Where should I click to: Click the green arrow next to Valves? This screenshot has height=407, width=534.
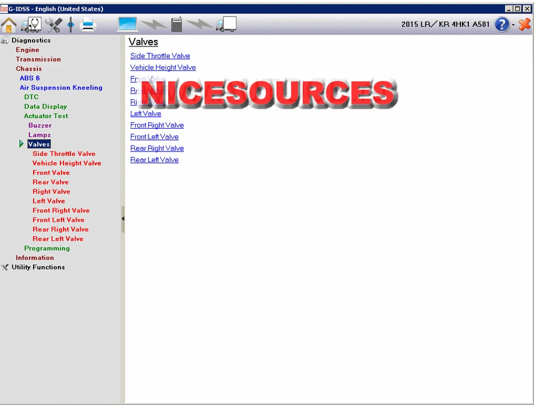point(21,144)
